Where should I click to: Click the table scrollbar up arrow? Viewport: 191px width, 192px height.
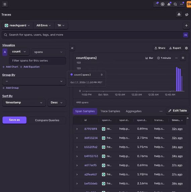[x=187, y=118]
